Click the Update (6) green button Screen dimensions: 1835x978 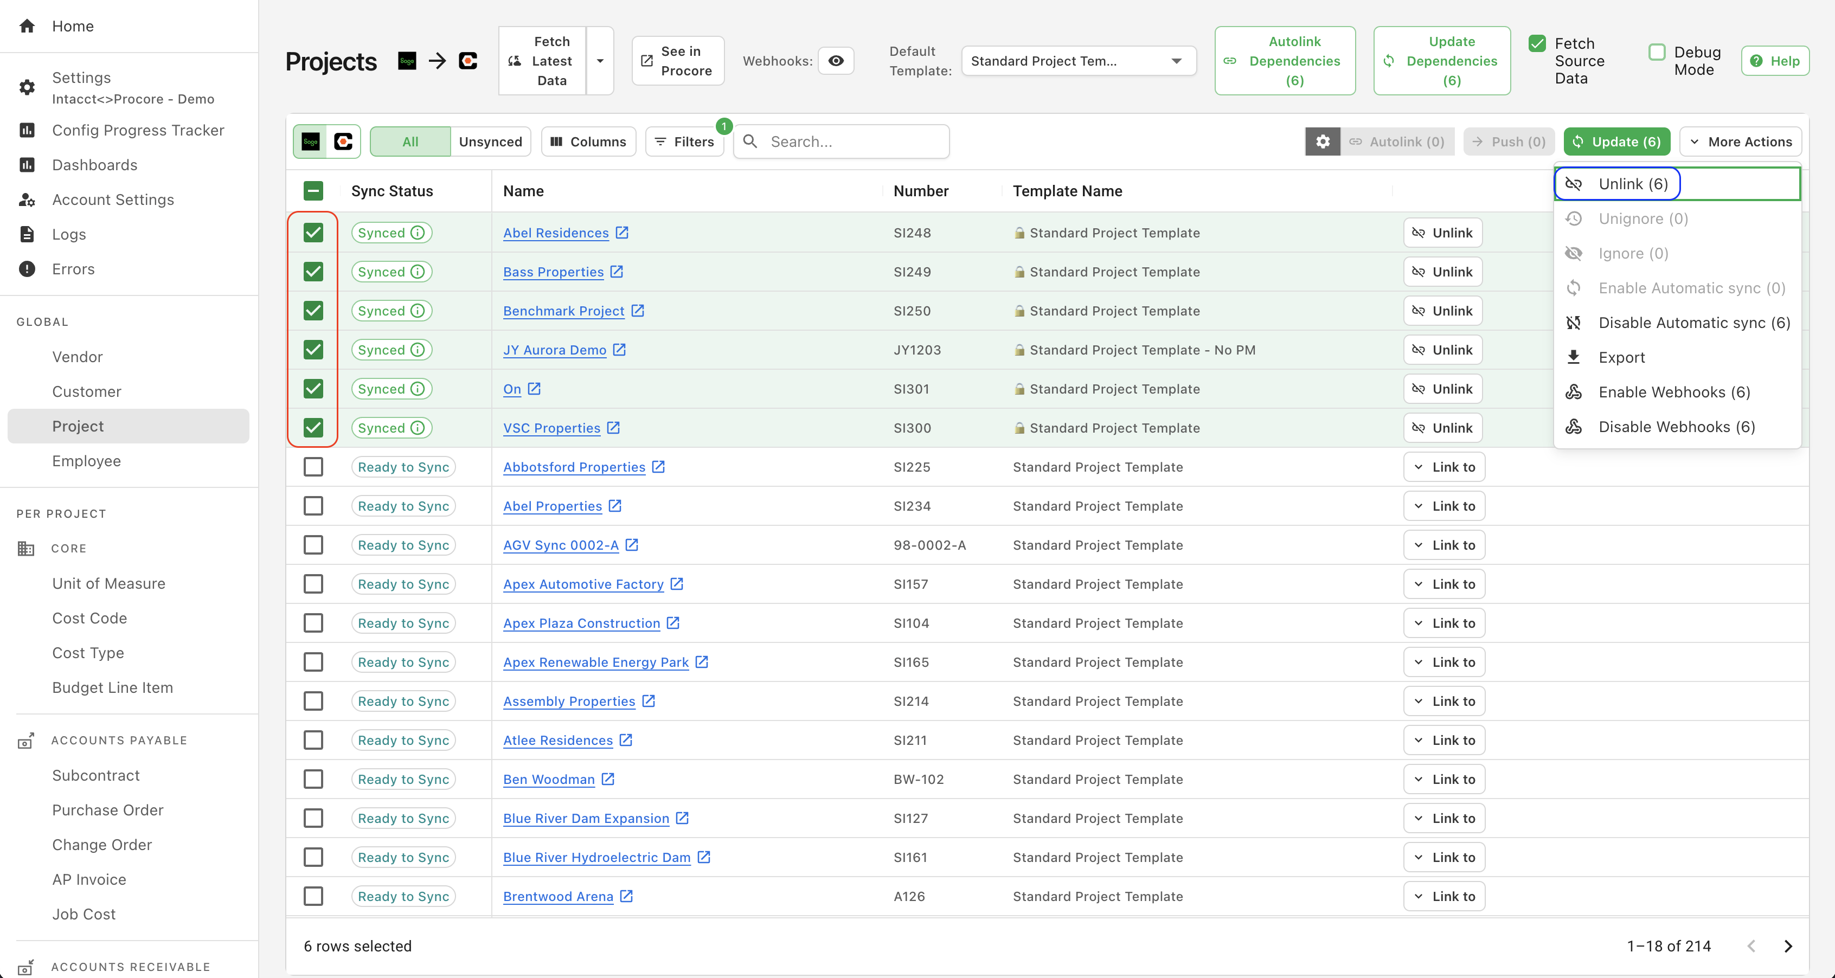[1616, 141]
